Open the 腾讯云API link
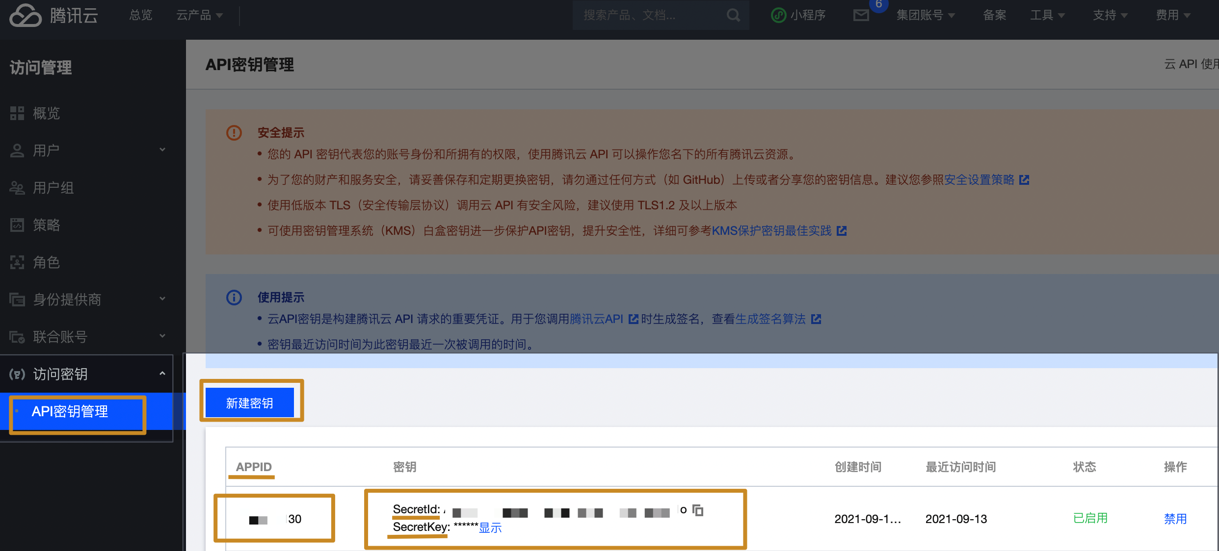1219x551 pixels. tap(596, 319)
